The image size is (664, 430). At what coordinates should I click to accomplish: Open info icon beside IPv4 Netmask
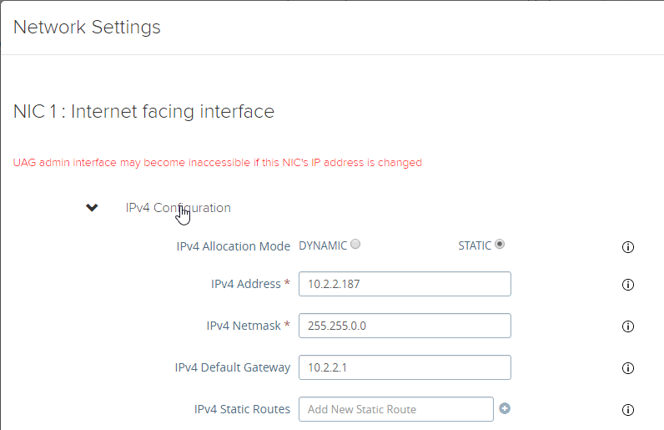pos(627,326)
